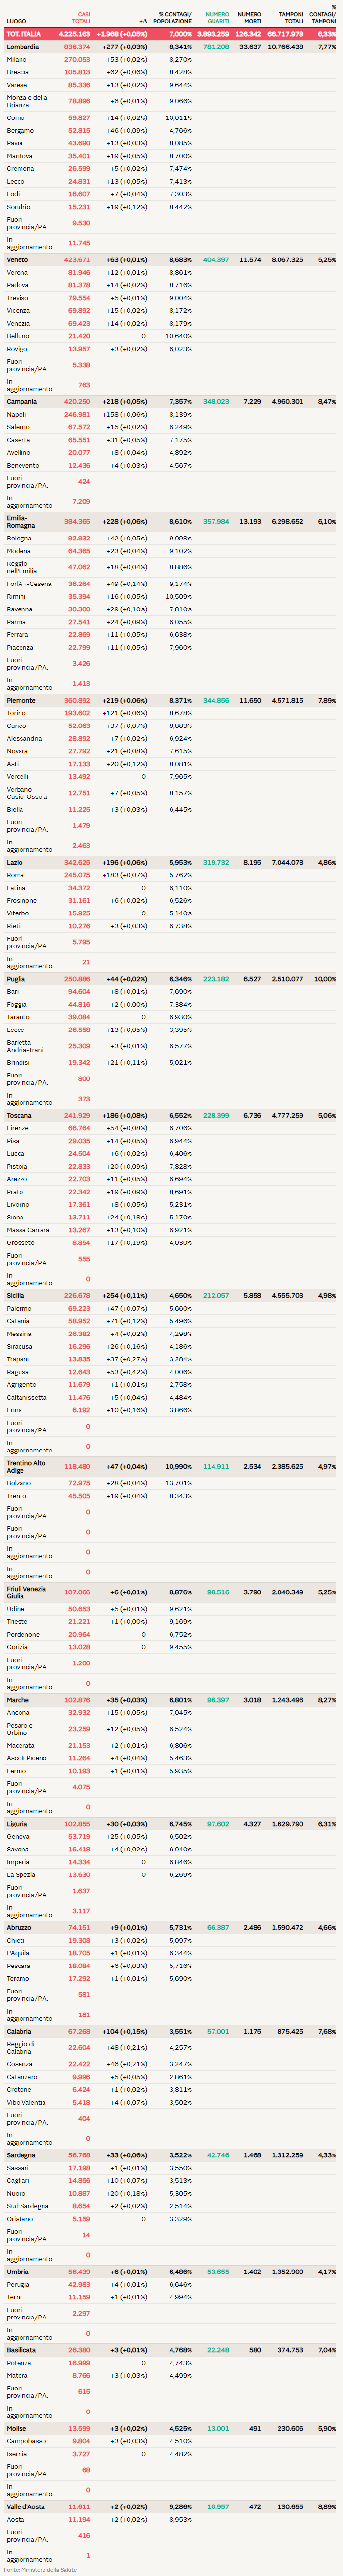Click Roma cases value 245.075

77,875
